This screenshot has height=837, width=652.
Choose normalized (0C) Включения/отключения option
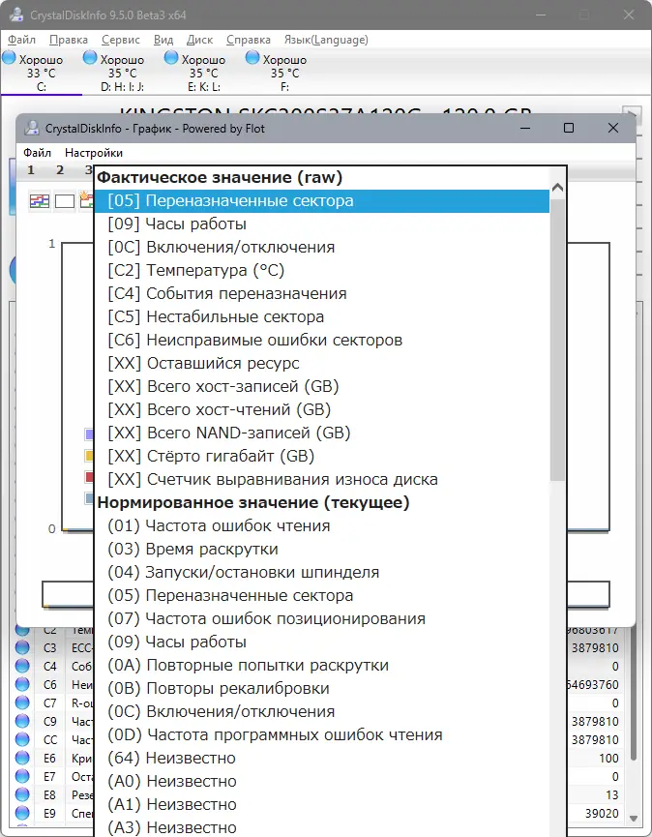322,711
